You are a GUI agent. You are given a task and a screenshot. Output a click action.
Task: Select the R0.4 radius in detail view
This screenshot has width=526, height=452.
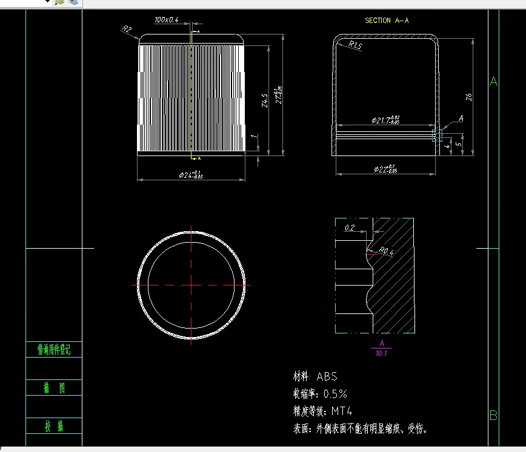point(386,251)
